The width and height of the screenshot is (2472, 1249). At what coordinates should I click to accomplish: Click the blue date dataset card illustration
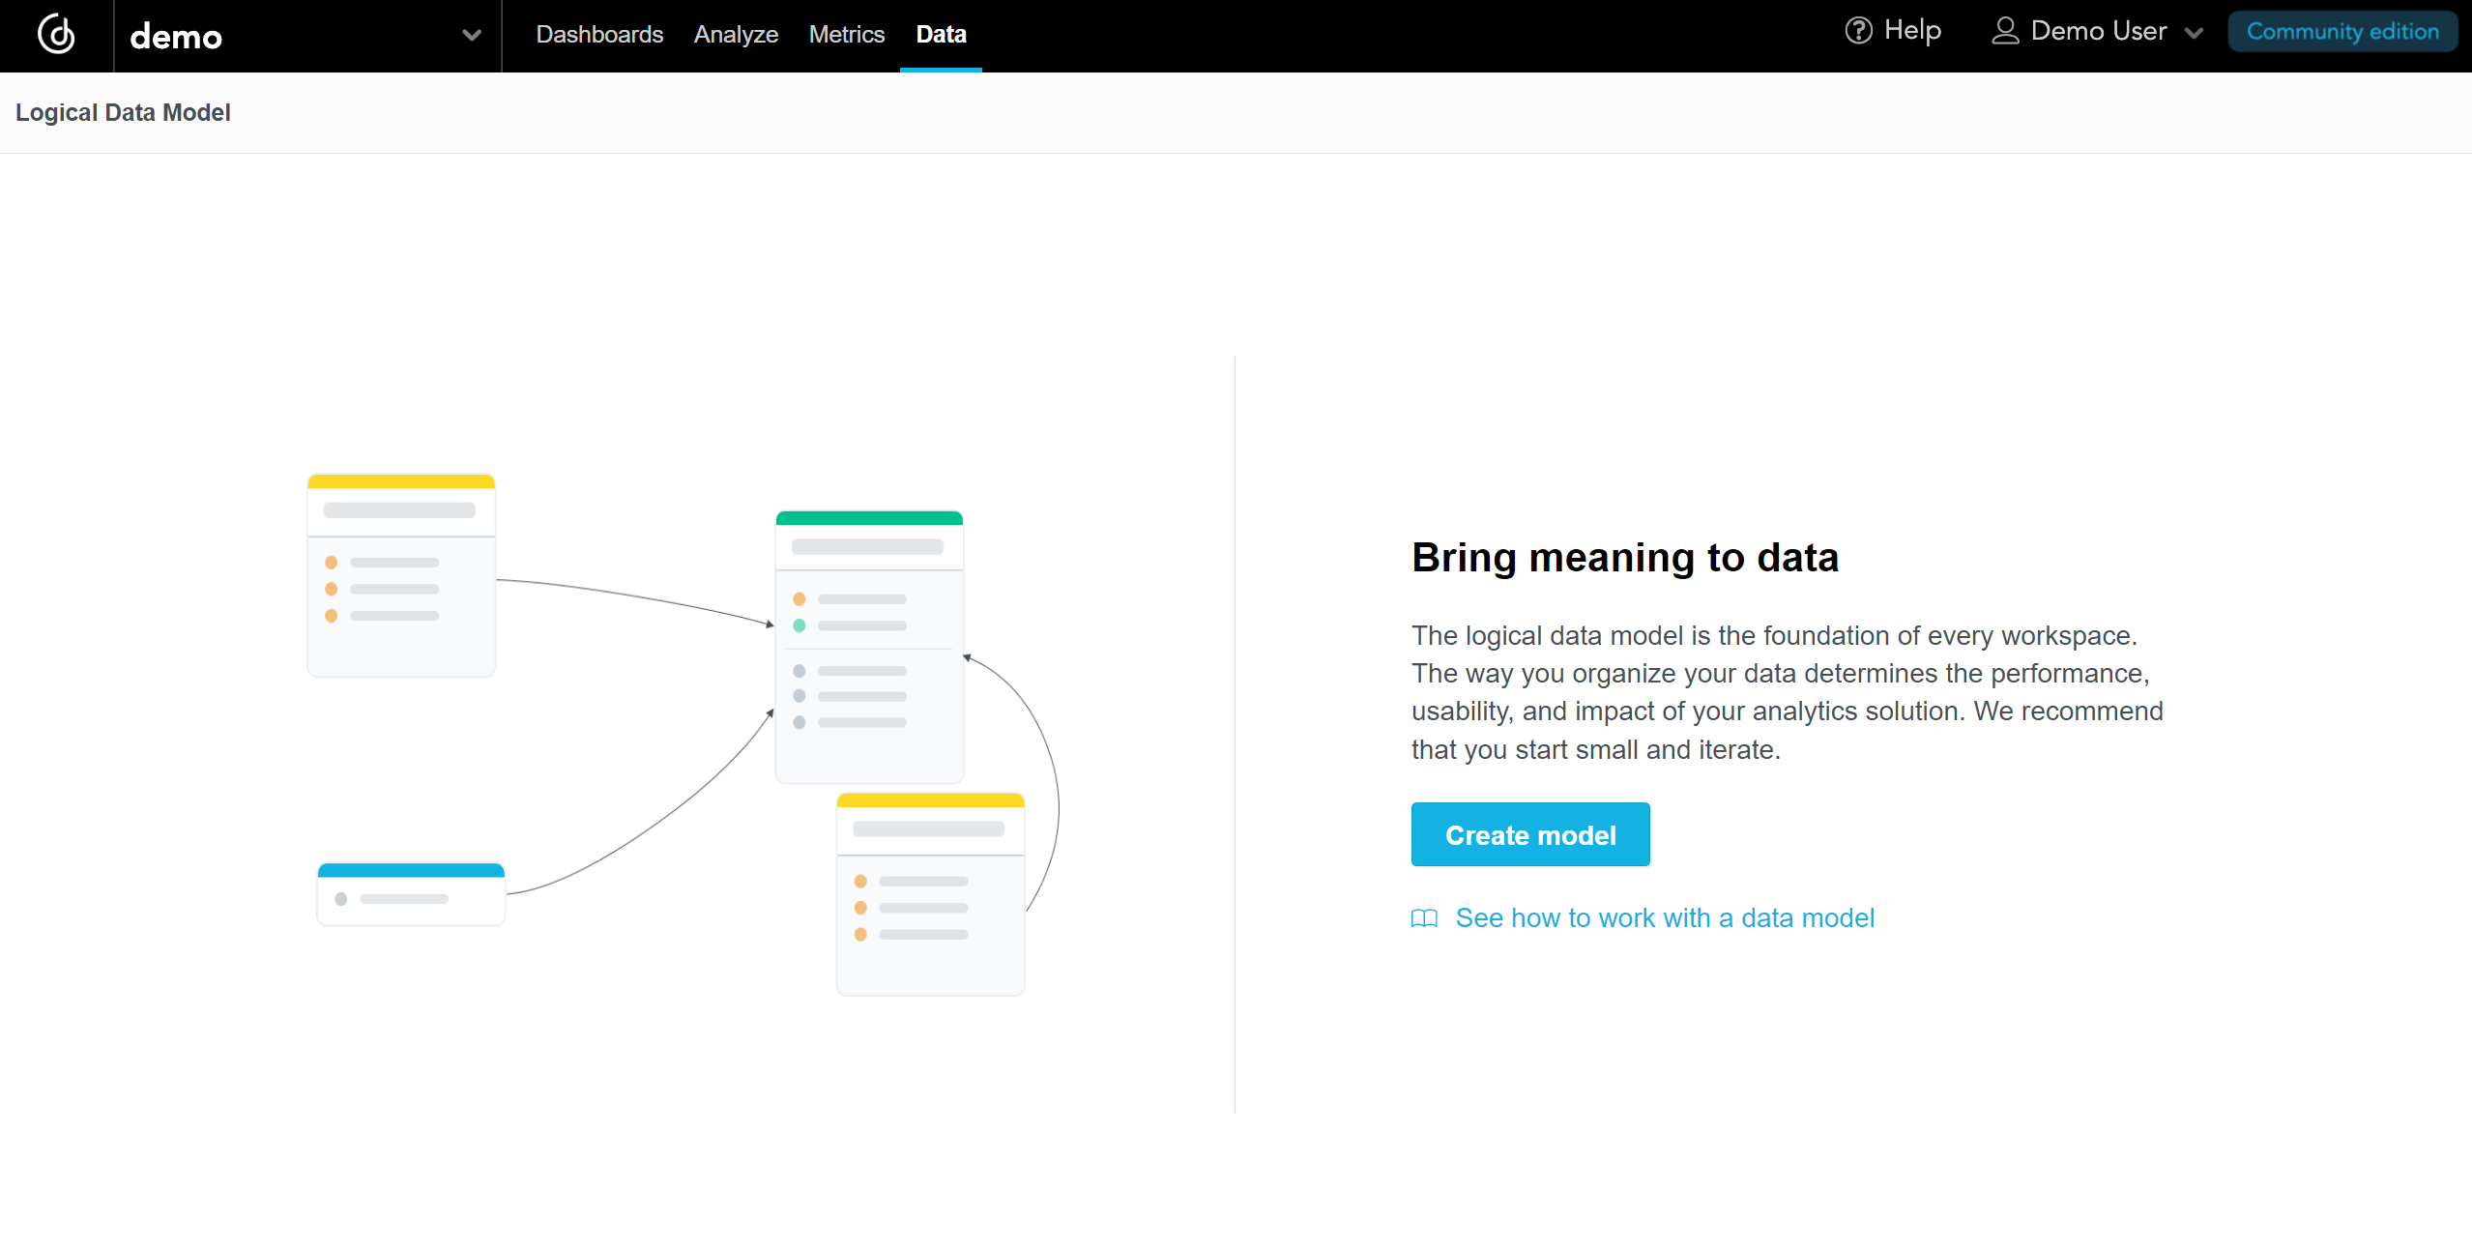(411, 894)
